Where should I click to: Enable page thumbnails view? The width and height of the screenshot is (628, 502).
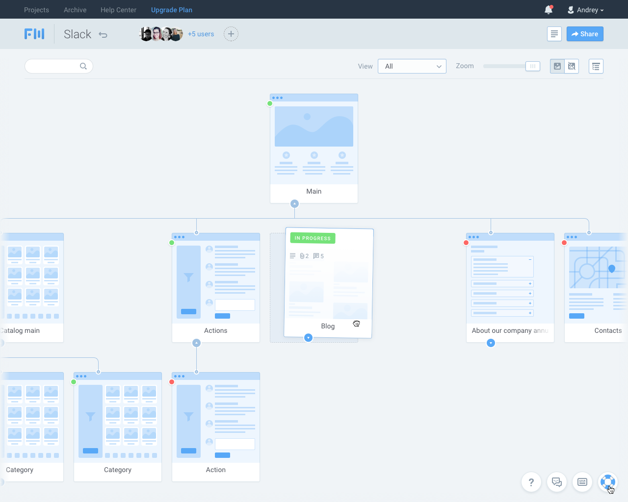(557, 66)
